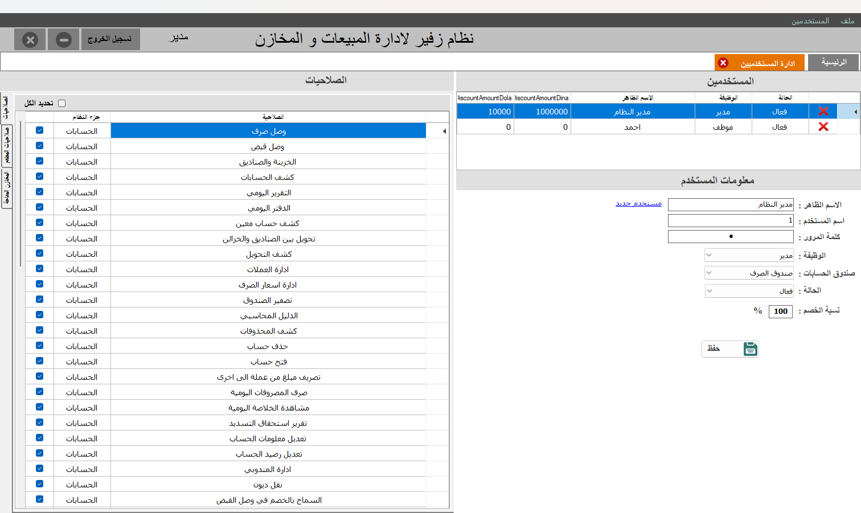861x513 pixels.
Task: Click the الاسم الظاهر input field
Action: pos(731,204)
